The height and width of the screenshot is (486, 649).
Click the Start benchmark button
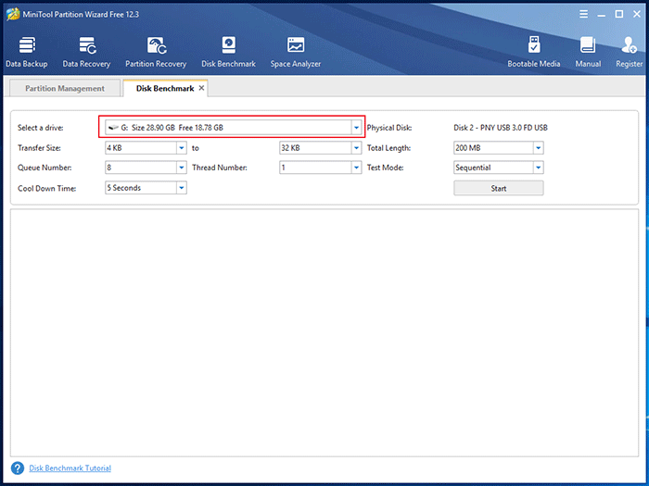(x=499, y=189)
